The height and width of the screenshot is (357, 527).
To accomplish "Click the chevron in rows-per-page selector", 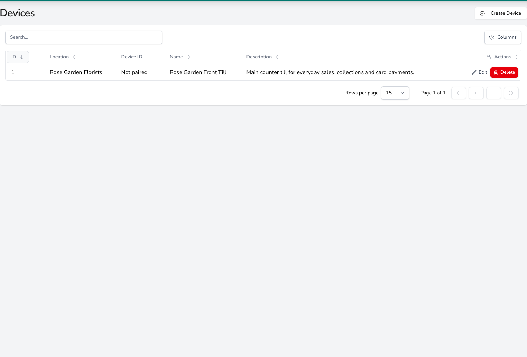I will pyautogui.click(x=403, y=93).
